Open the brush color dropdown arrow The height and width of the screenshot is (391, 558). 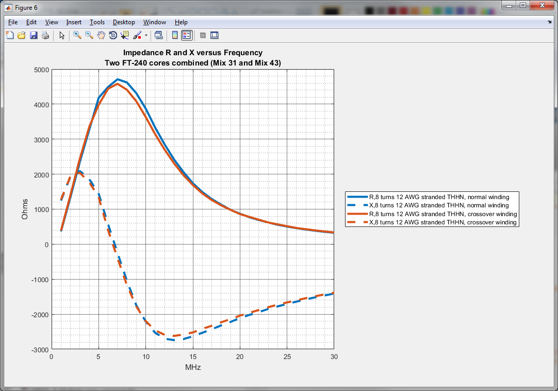click(146, 35)
